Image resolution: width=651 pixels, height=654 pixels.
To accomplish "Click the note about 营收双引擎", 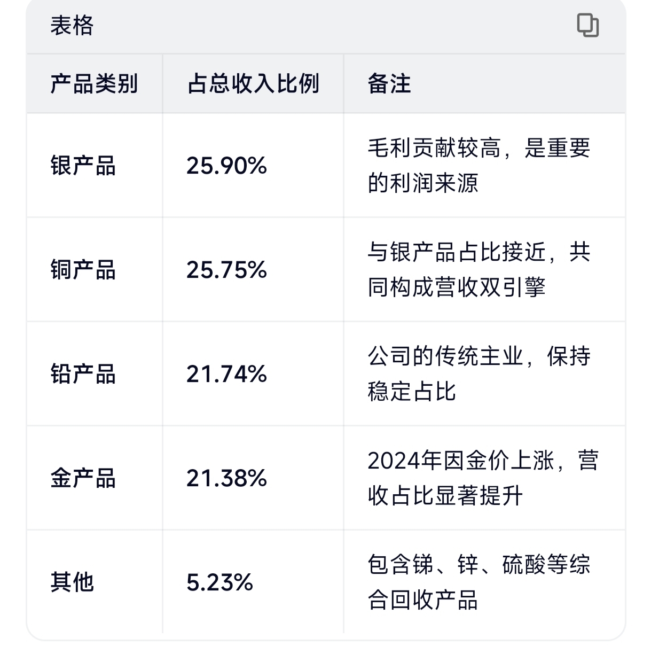I will pos(479,270).
